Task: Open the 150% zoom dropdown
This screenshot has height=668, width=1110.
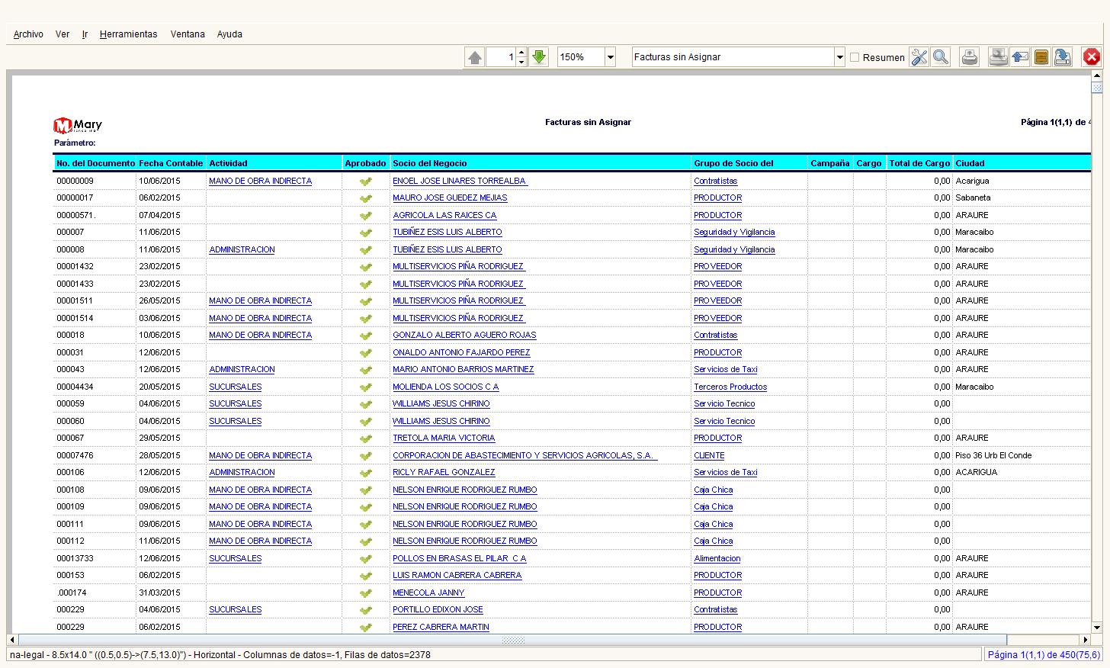Action: [x=610, y=57]
